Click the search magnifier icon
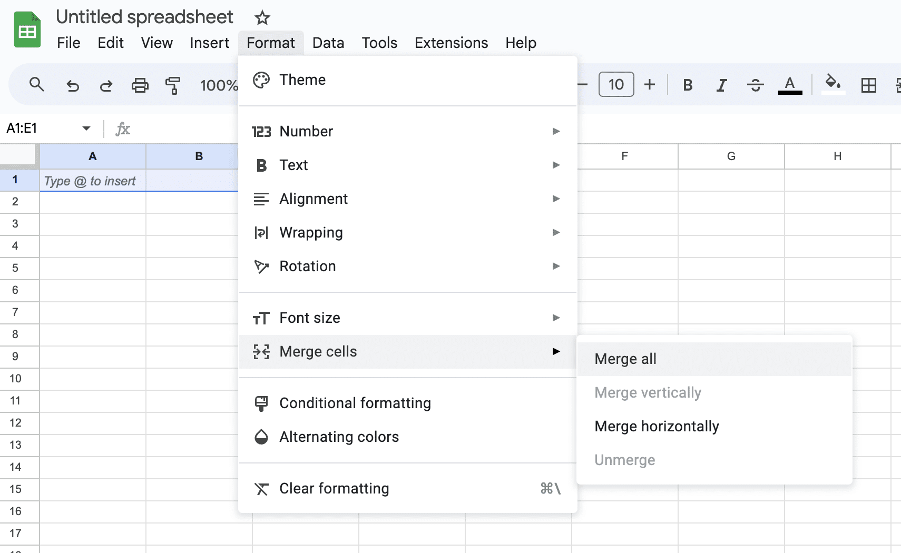This screenshot has height=553, width=901. (x=36, y=84)
